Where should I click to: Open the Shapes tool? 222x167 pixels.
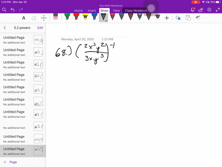[178, 18]
